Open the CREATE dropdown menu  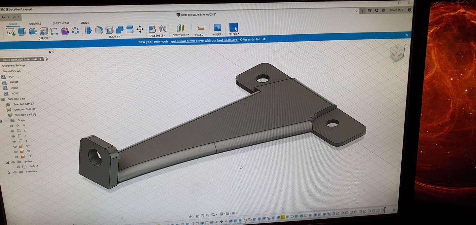tap(45, 39)
